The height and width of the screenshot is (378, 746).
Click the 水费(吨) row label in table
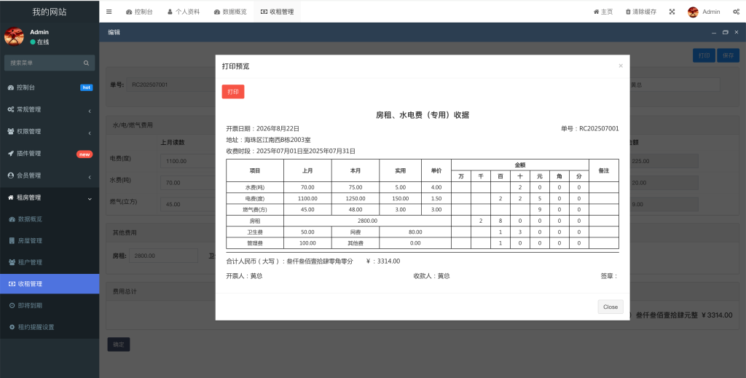click(x=254, y=187)
